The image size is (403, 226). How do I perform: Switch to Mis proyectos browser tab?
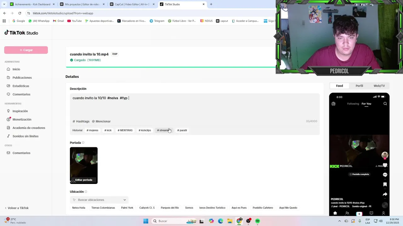click(82, 4)
